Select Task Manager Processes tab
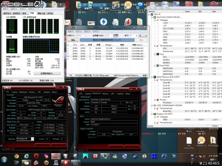This screenshot has height=166, width=222. pyautogui.click(x=17, y=13)
